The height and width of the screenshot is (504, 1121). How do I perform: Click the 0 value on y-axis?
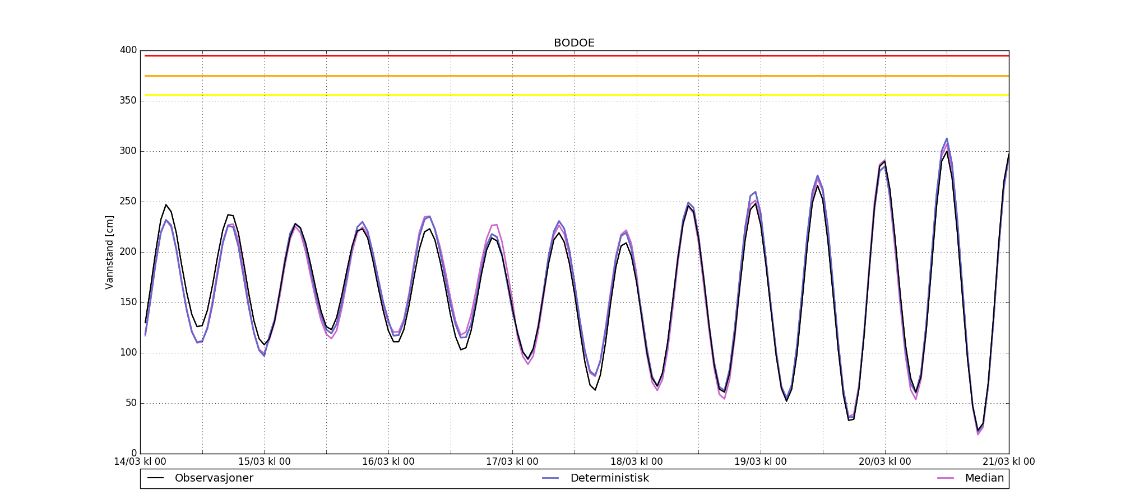(x=134, y=454)
